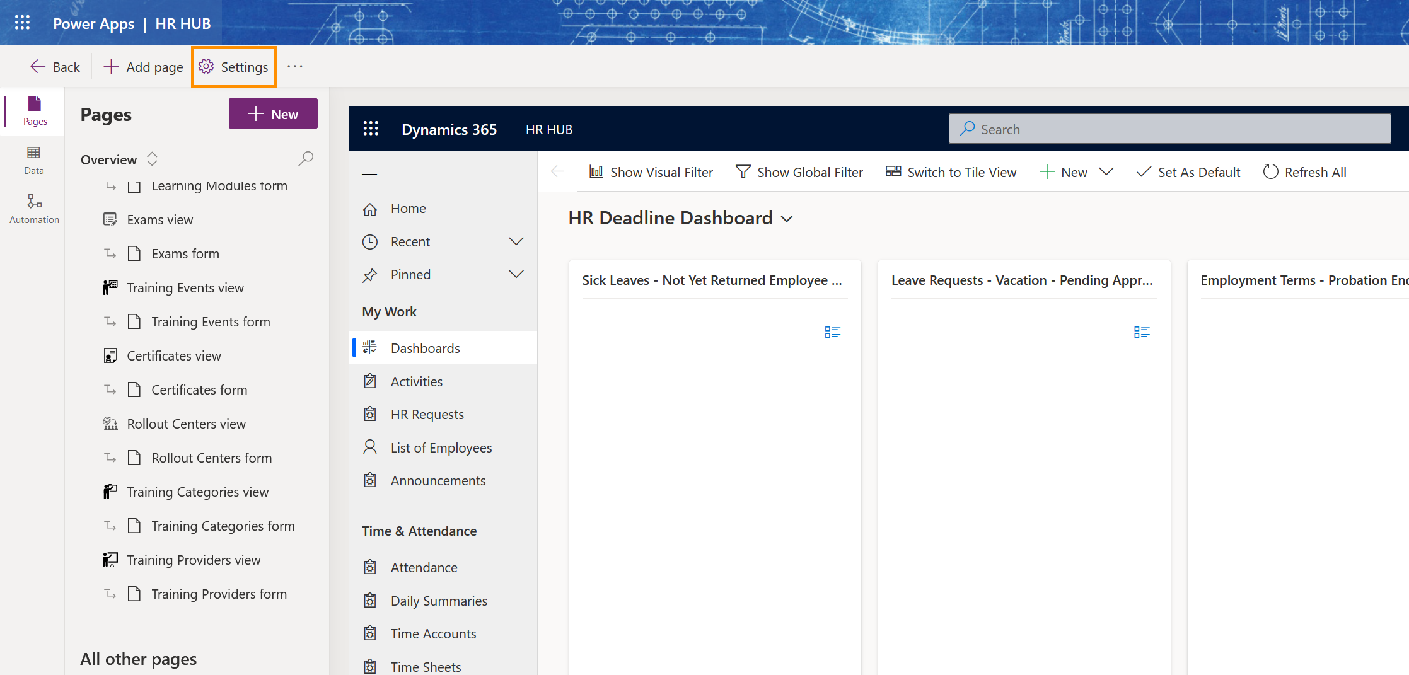This screenshot has width=1409, height=675.
Task: Switch to the Pages rail tab
Action: [35, 112]
